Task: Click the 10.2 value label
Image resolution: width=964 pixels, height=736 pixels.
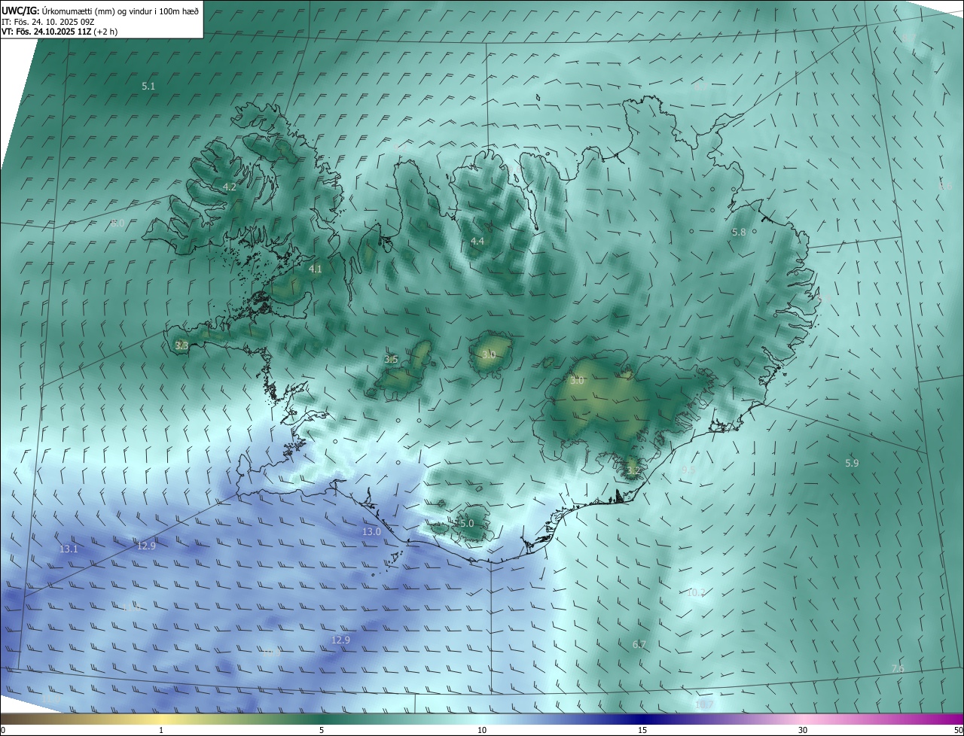Action: click(696, 593)
